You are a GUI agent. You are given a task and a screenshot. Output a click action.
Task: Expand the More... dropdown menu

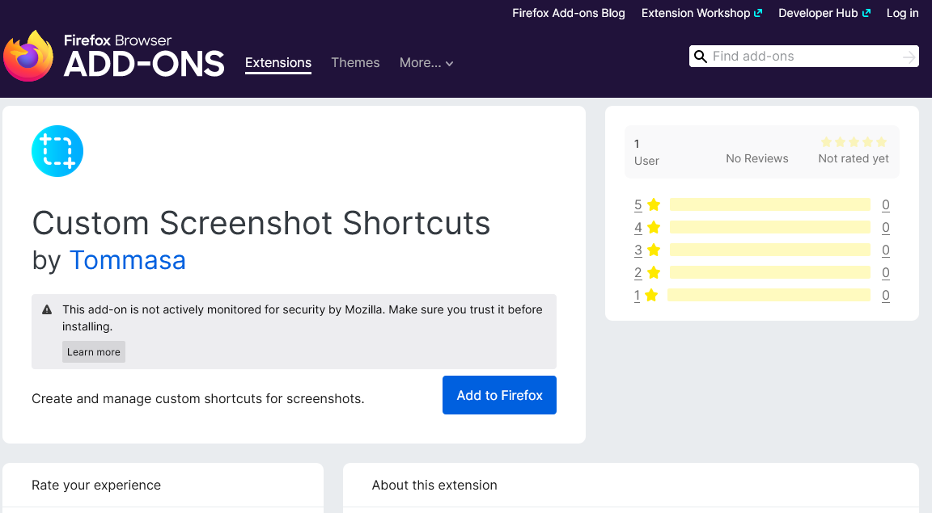[x=426, y=63]
